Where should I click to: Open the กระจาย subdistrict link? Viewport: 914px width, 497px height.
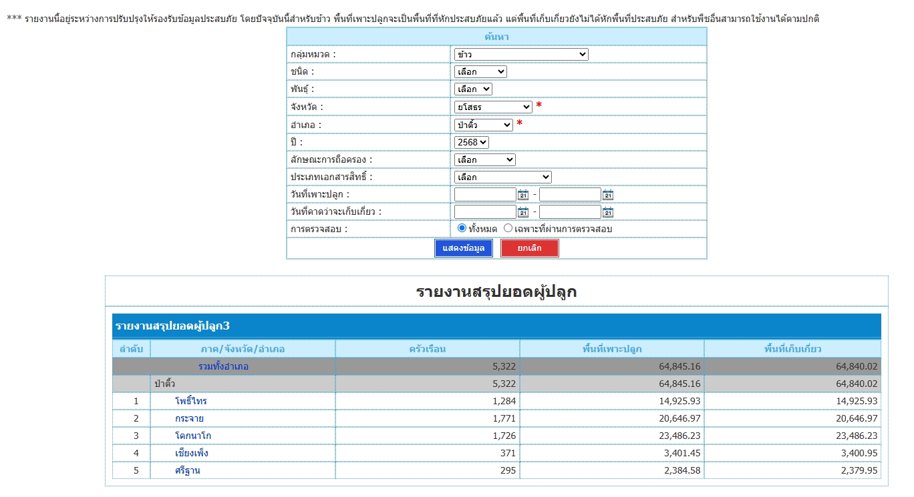189,418
